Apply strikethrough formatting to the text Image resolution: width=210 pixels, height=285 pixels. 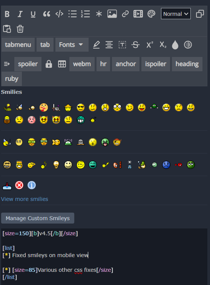(135, 45)
